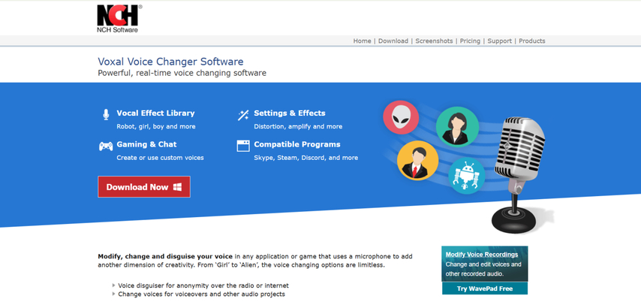Open the Home navigation link

point(363,41)
